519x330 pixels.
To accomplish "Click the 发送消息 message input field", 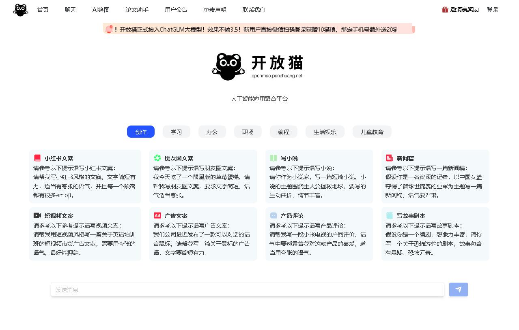I will coord(248,290).
